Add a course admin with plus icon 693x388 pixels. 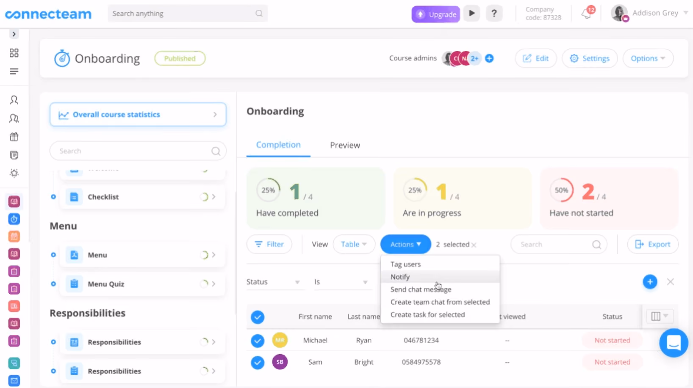coord(489,58)
